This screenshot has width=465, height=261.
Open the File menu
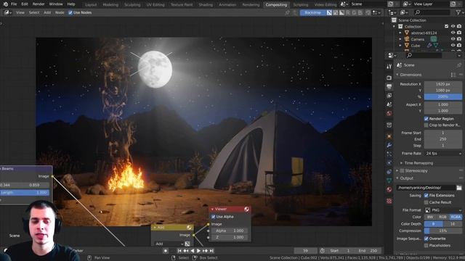[14, 4]
